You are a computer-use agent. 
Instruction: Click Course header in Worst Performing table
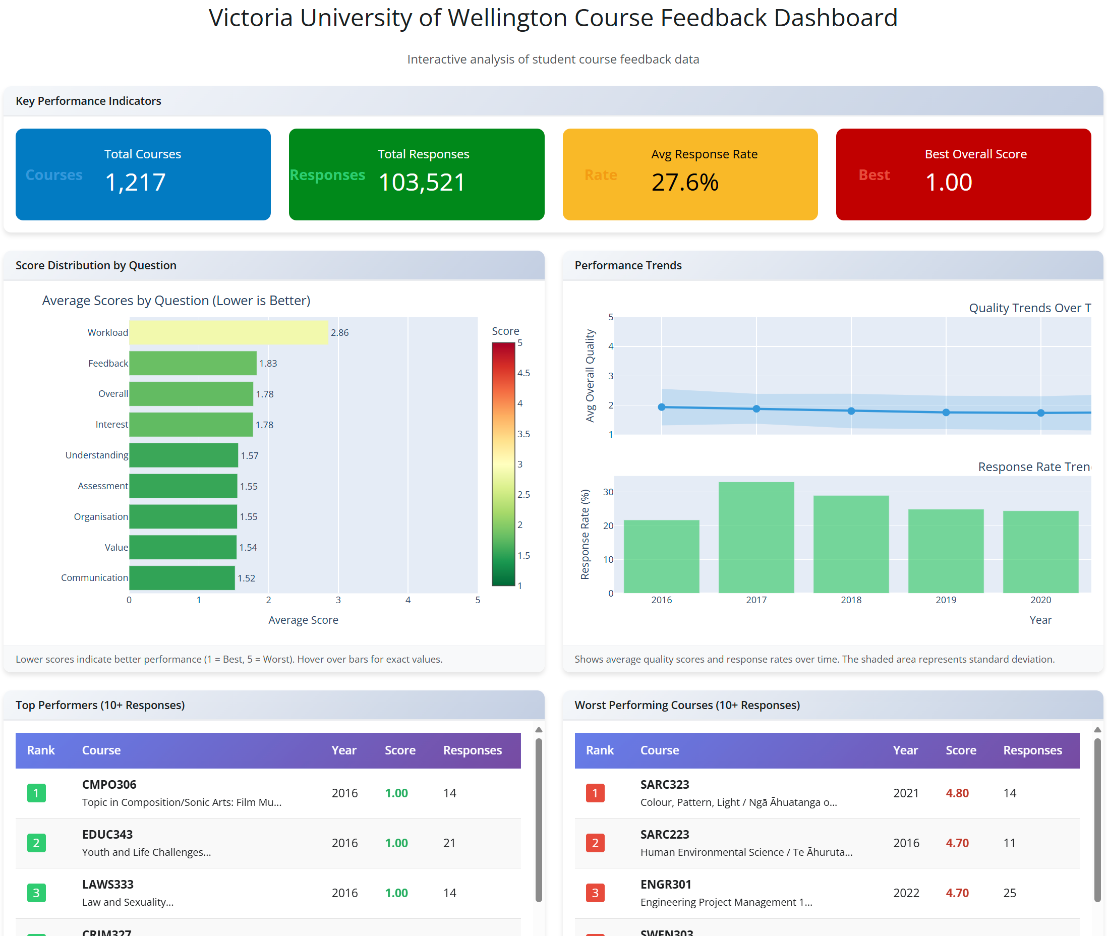click(x=660, y=750)
